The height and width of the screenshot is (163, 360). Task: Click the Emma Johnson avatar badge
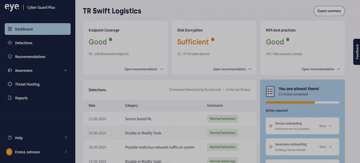(9, 152)
